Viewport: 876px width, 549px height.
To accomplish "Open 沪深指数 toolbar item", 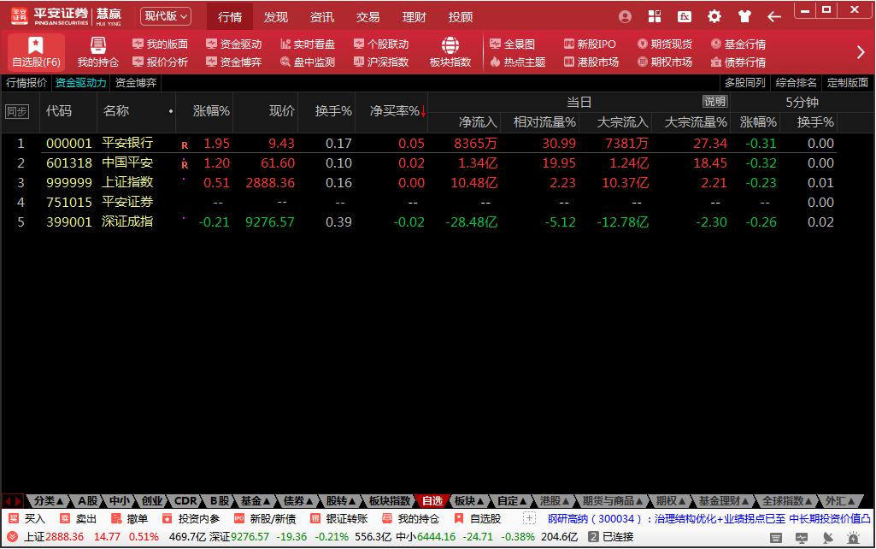I will pos(381,62).
